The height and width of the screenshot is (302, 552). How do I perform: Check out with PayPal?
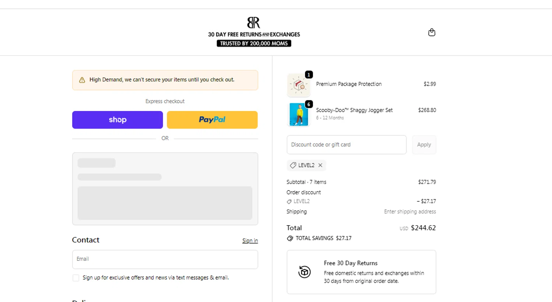coord(212,120)
